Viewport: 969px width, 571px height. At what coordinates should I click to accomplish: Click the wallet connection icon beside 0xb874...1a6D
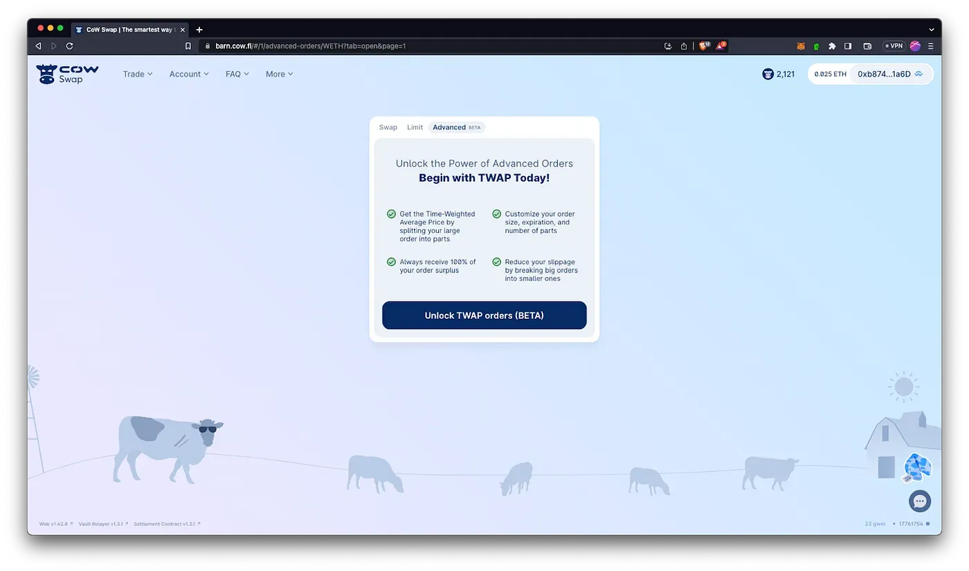click(919, 74)
